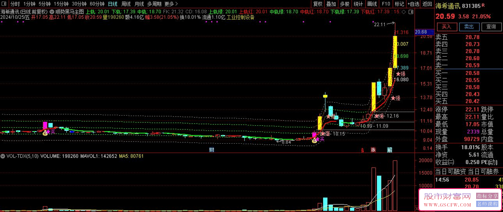Click the tallest latest volume bar

tap(395, 185)
